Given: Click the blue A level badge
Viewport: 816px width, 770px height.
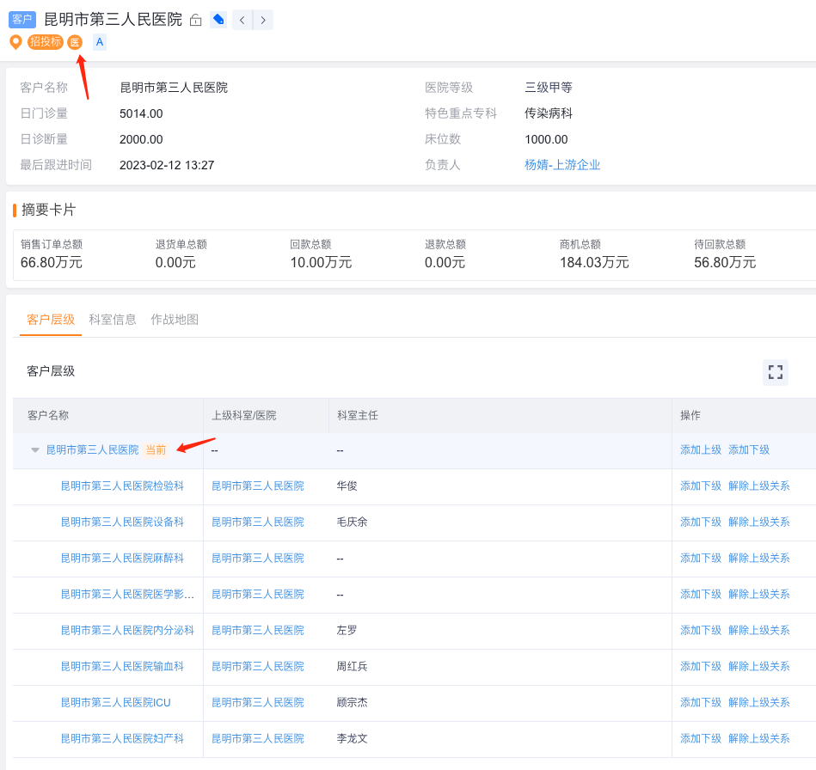Looking at the screenshot, I should point(100,42).
